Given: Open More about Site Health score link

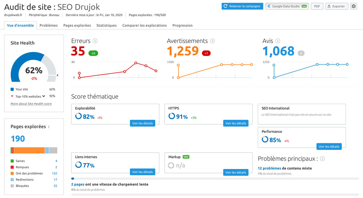Looking at the screenshot, I should pos(31,104).
